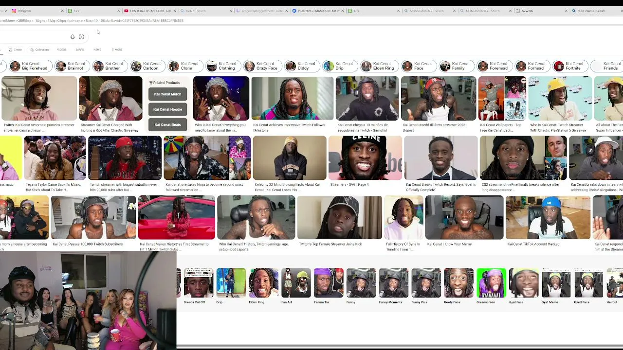Close the New tab browser tab
Screen dimensions: 623x350
tap(566, 11)
